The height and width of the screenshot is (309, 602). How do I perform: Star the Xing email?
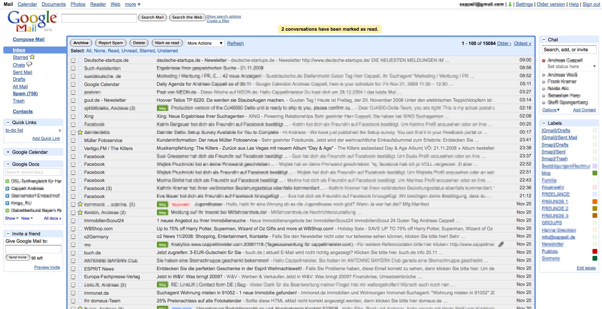(x=80, y=116)
